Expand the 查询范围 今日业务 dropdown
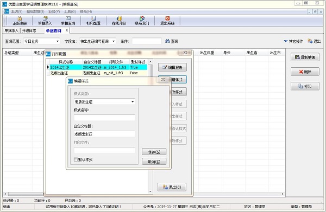 (58, 41)
